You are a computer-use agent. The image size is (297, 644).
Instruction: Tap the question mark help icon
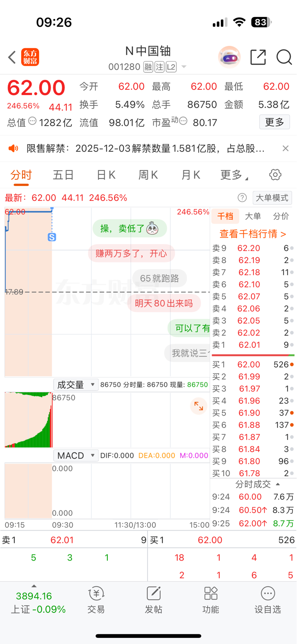pos(242,198)
